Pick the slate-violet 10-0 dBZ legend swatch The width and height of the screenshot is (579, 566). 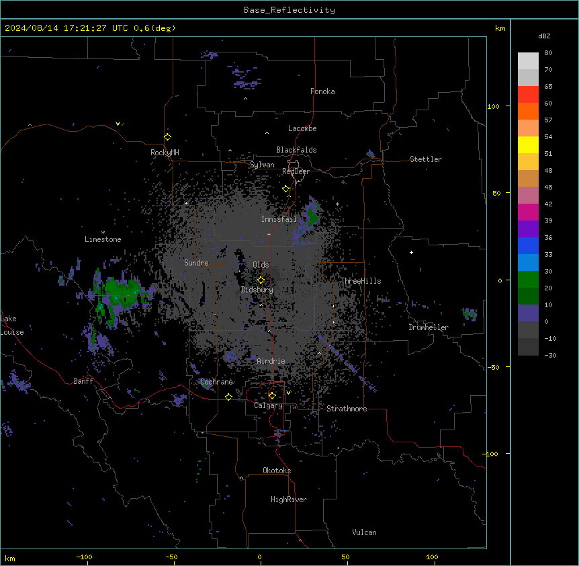(x=528, y=313)
